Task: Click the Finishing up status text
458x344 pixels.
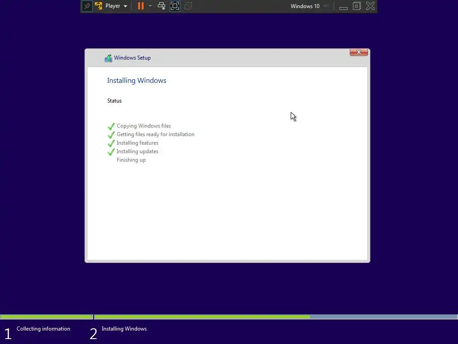Action: 131,160
